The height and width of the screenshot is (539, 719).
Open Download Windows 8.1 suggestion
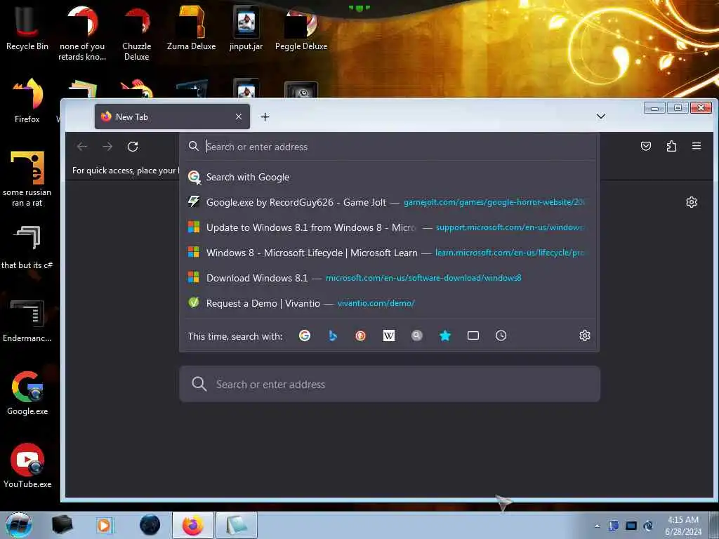click(389, 278)
